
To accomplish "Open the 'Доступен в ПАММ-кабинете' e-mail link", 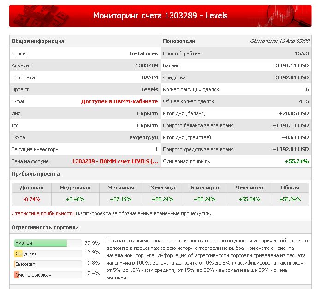I will click(x=119, y=101).
